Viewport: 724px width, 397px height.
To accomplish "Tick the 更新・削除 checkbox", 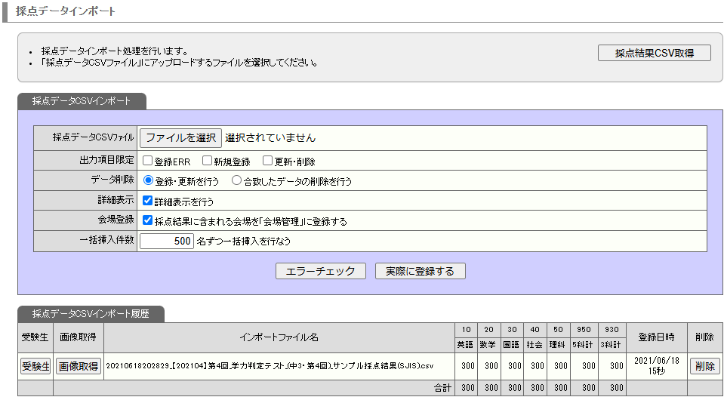I will click(x=267, y=161).
